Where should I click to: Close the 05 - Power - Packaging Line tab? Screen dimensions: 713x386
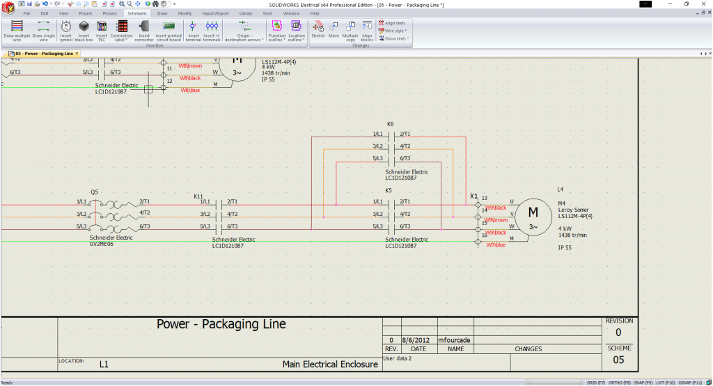[77, 53]
